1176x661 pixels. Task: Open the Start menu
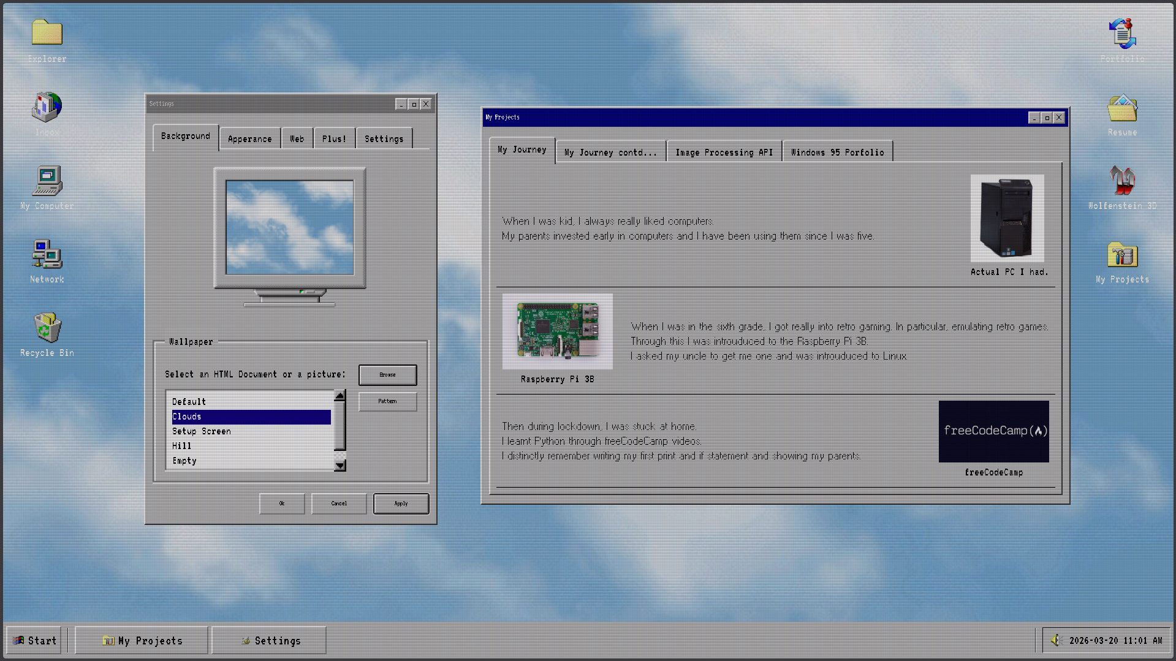34,640
